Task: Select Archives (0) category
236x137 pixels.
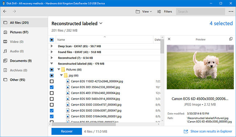Action: pos(24,70)
